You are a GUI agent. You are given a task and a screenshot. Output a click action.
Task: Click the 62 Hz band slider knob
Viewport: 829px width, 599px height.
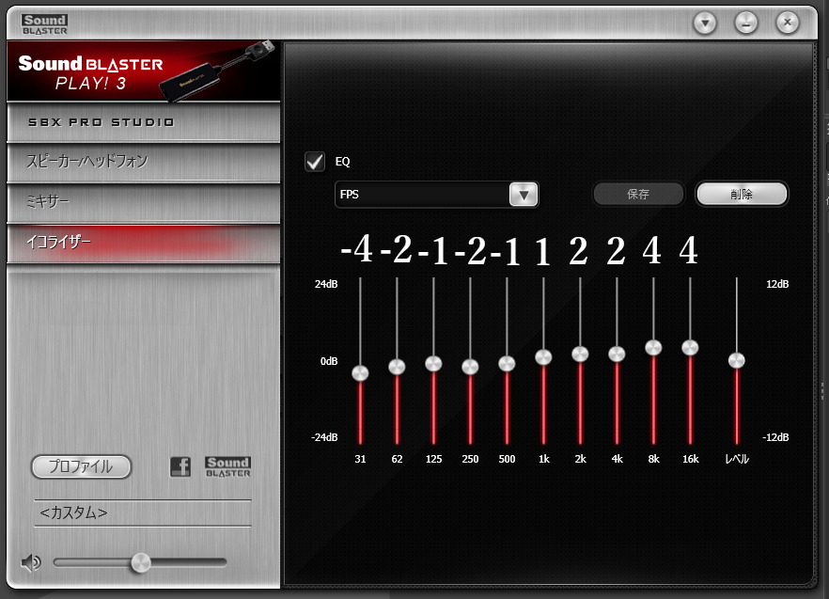[x=397, y=367]
